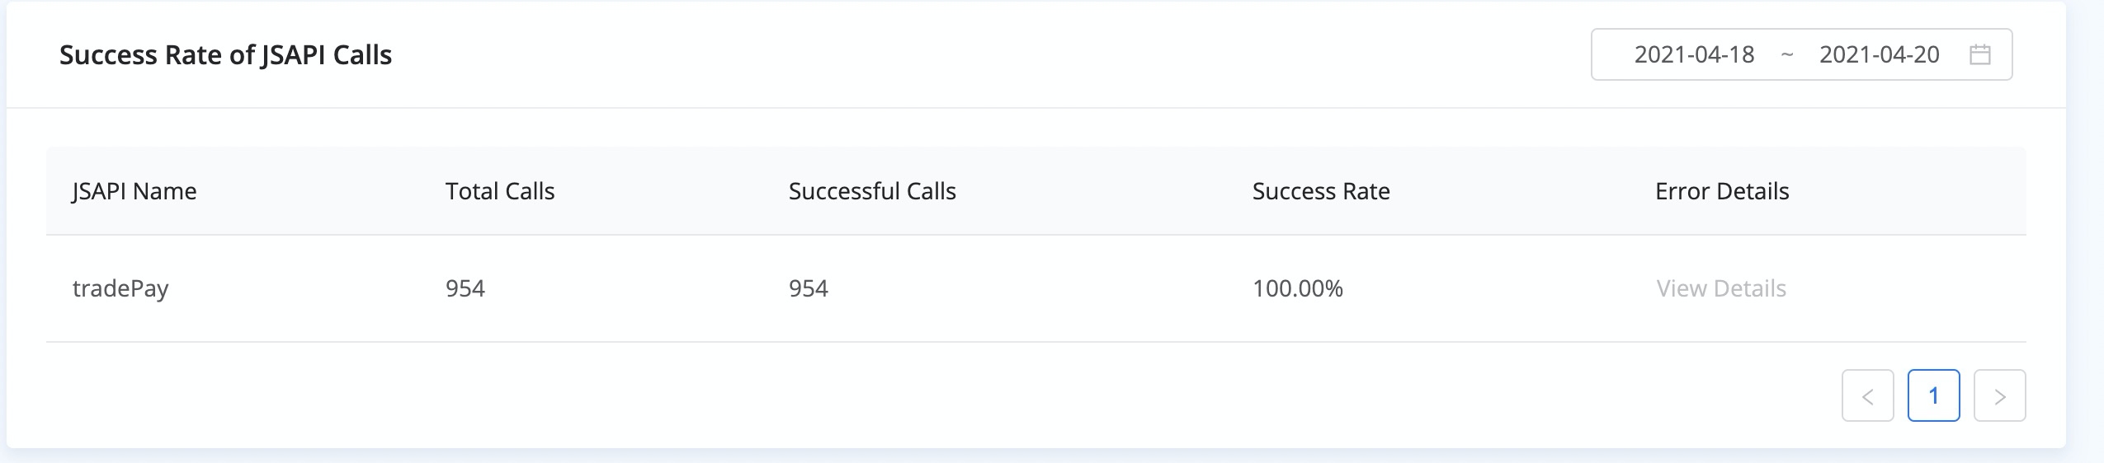Screen dimensions: 2104x463
Task: Click the JSAPI Name column header
Action: 134,191
